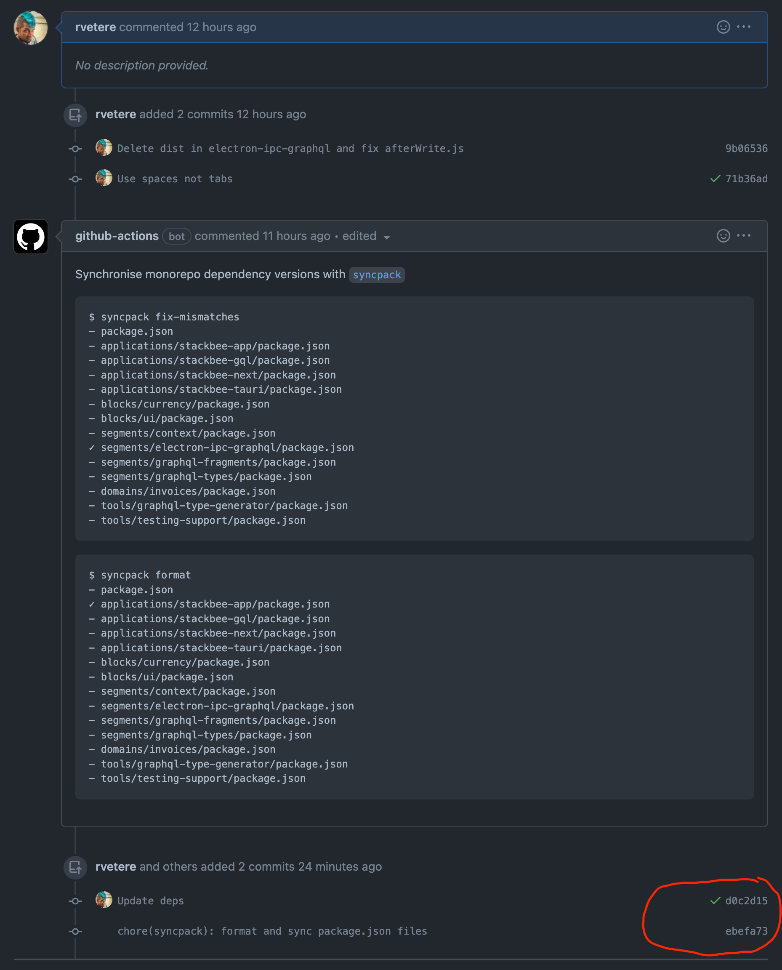
Task: Click 'segments/graphql-types/package.json' in format block
Action: tap(206, 735)
